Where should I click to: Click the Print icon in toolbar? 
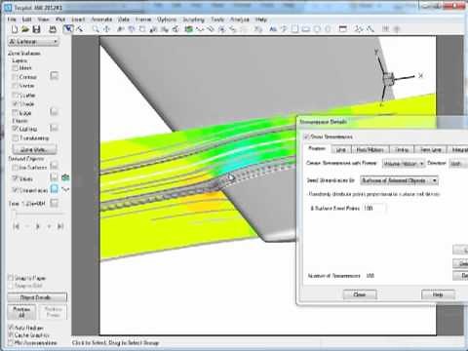pos(53,29)
